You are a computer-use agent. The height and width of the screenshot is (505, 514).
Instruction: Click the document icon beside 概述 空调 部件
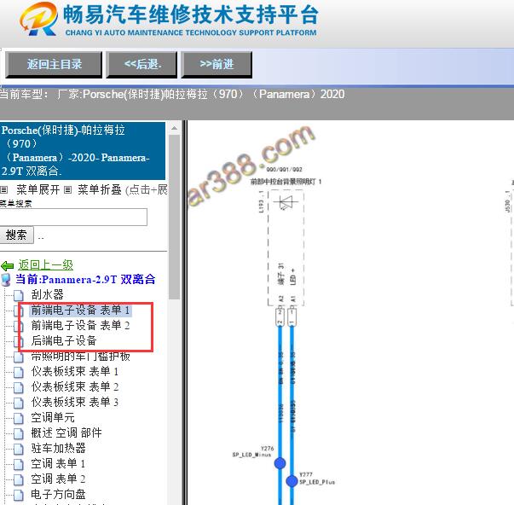[x=19, y=433]
